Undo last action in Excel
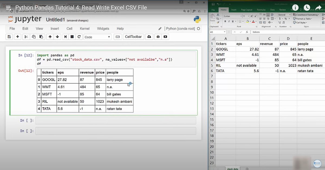325x170 pixels. click(218, 4)
